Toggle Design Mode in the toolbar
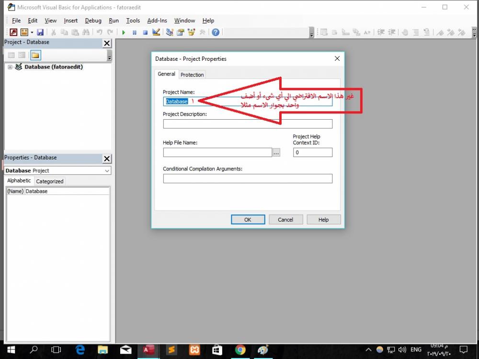Image resolution: width=479 pixels, height=359 pixels. pyautogui.click(x=156, y=32)
